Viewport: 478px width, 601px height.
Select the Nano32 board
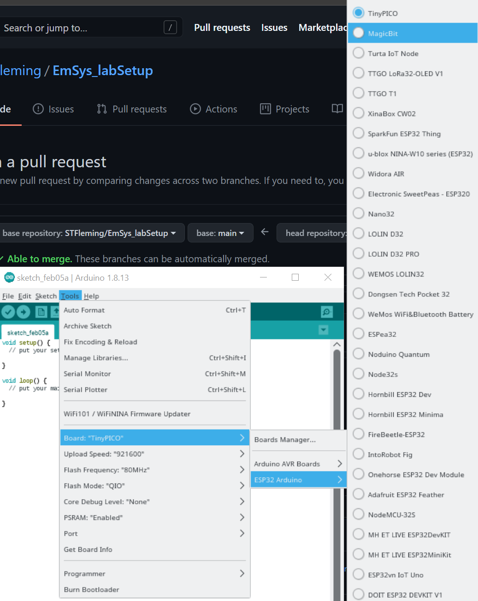click(413, 214)
